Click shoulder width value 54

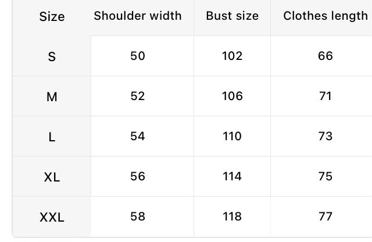coord(138,136)
